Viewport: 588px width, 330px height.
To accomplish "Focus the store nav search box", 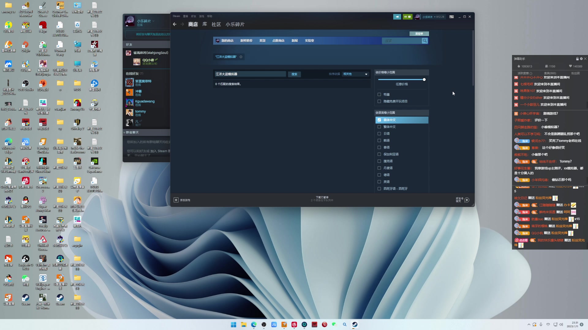I will click(402, 41).
